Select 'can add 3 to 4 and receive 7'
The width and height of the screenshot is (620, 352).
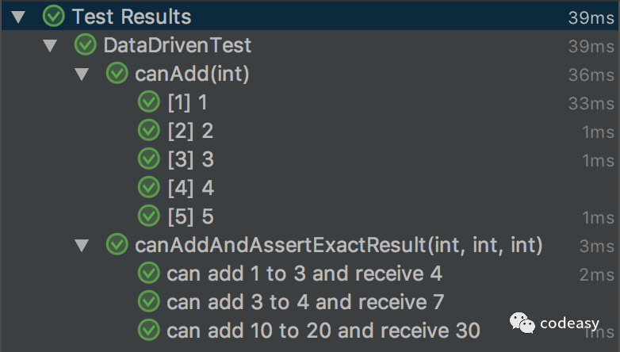(304, 302)
